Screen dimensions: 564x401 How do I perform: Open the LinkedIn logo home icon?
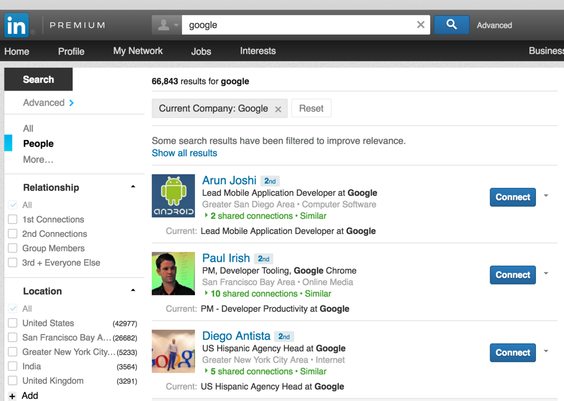click(x=16, y=25)
